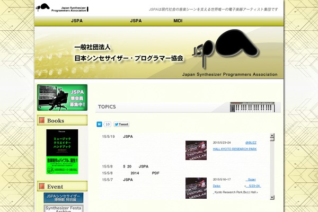Open the Kyoto Festival of Modular thumbnail
This screenshot has height=212, width=318.
point(196,151)
